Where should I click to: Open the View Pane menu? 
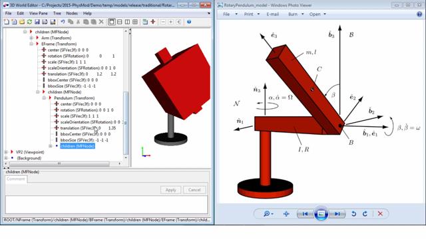tap(39, 13)
